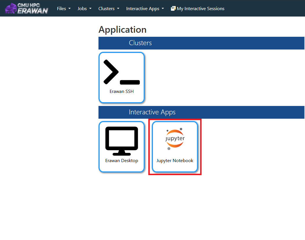Click the CMU HPC Erawan logo
The width and height of the screenshot is (305, 240).
[26, 8]
